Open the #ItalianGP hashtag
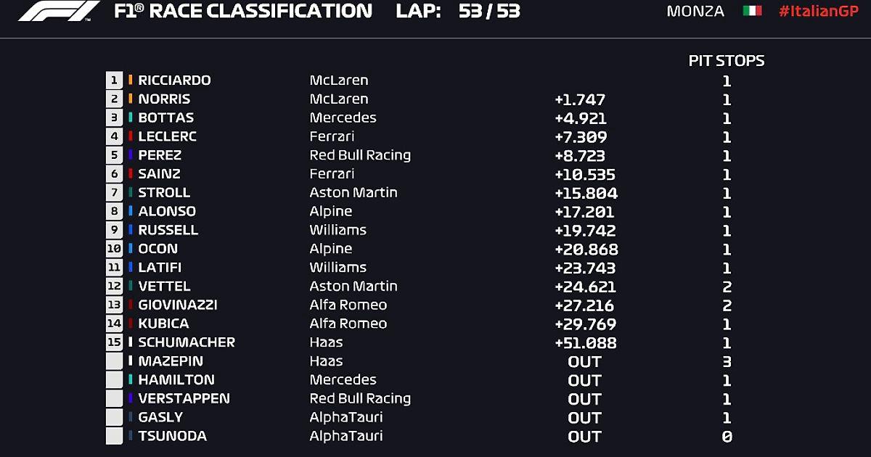Screen dimensions: 871x457 coord(818,12)
